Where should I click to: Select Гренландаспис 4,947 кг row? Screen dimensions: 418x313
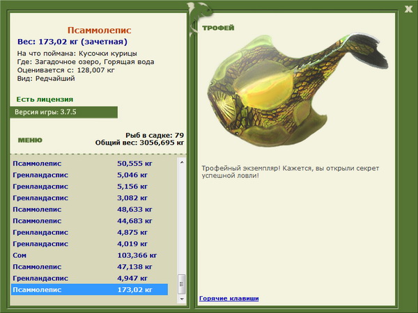click(90, 278)
